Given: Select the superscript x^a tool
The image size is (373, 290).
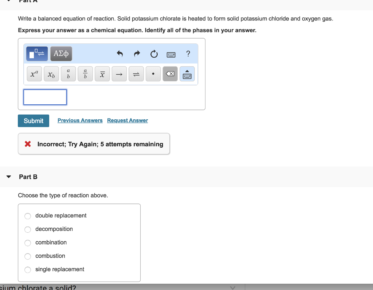Looking at the screenshot, I should pos(34,74).
